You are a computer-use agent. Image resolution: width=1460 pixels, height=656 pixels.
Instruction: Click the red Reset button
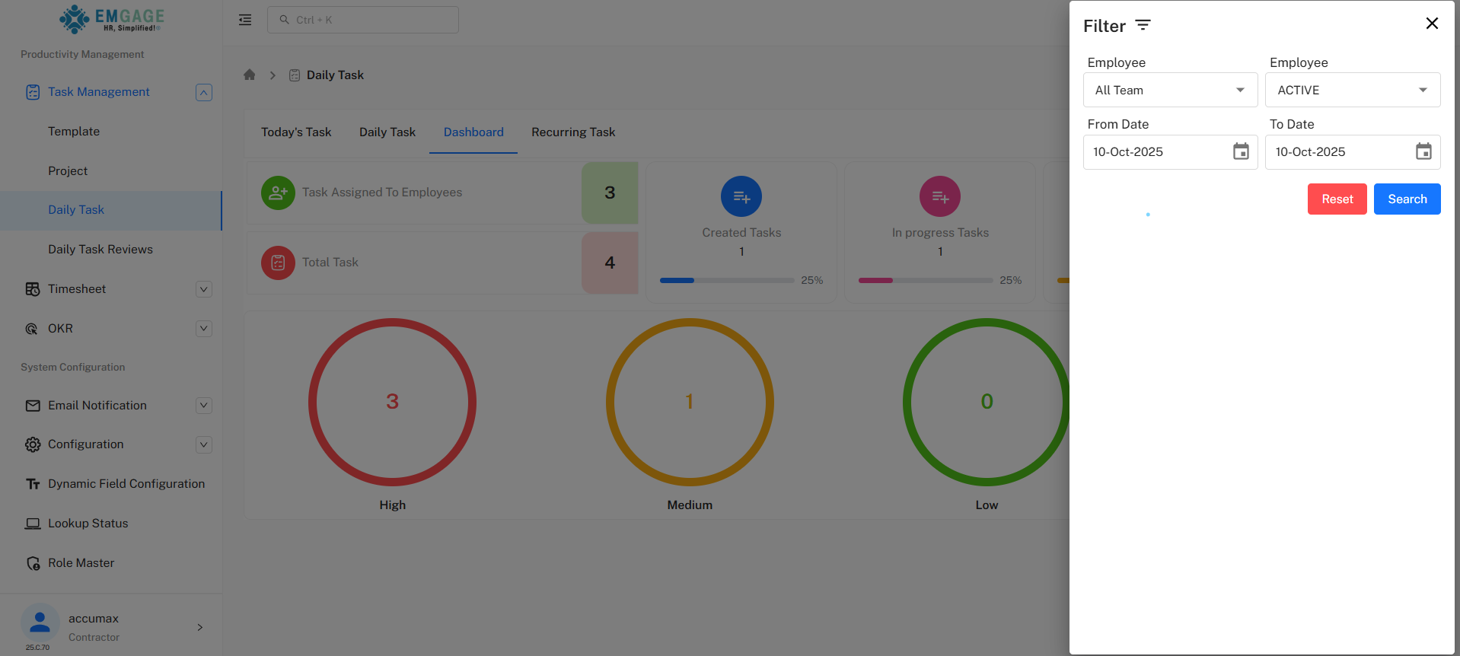(1337, 199)
